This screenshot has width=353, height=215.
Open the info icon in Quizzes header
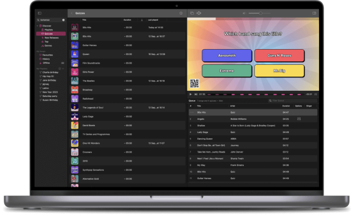[x=181, y=13]
